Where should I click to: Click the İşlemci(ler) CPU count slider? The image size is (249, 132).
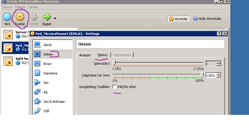pyautogui.click(x=158, y=63)
